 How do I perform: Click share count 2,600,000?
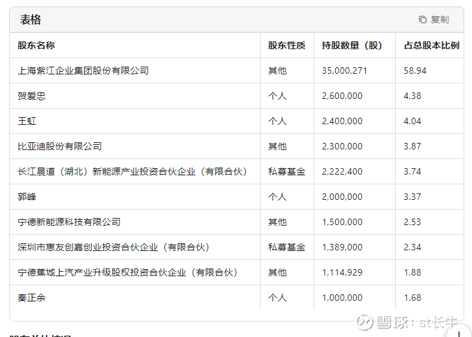342,96
